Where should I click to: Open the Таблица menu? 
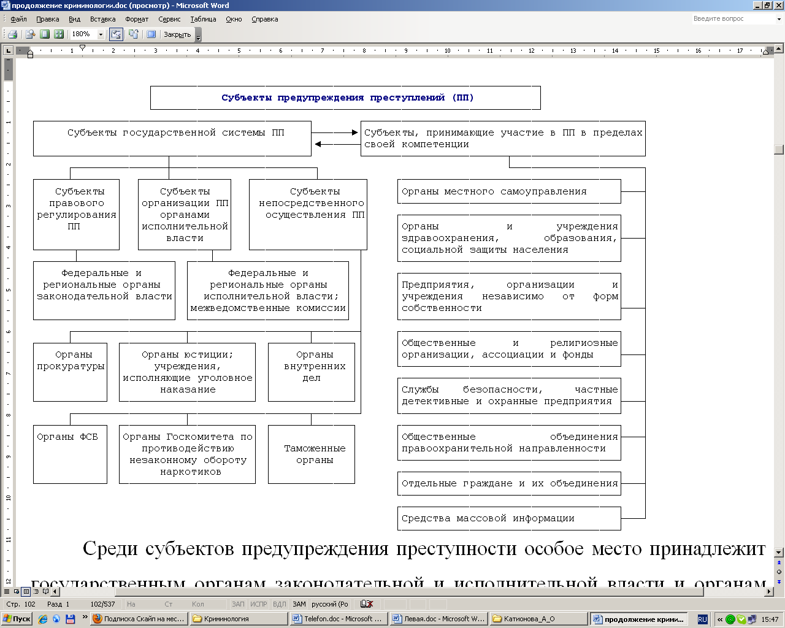tap(203, 19)
